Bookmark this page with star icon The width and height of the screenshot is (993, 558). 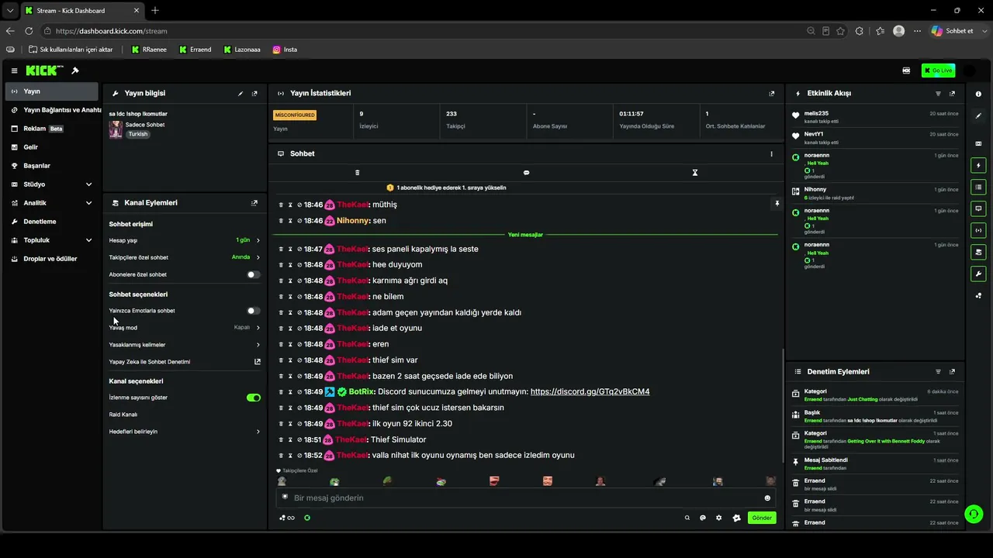pyautogui.click(x=841, y=31)
